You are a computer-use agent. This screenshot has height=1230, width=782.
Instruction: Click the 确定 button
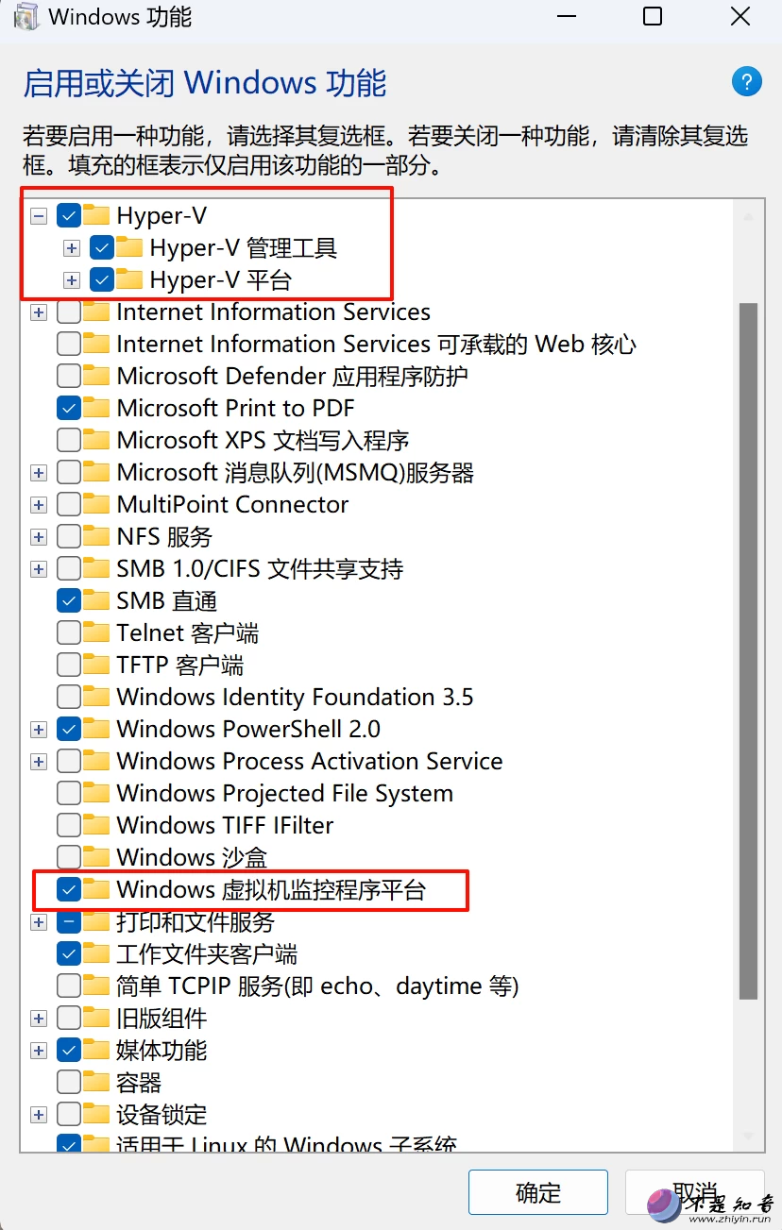point(538,1193)
